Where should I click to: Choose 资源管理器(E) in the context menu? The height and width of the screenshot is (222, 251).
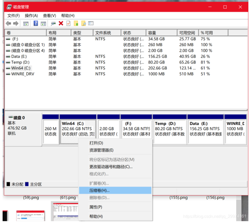(x=115, y=150)
